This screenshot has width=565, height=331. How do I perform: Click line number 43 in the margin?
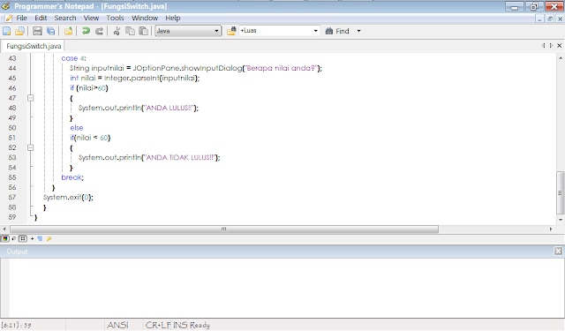[x=12, y=58]
